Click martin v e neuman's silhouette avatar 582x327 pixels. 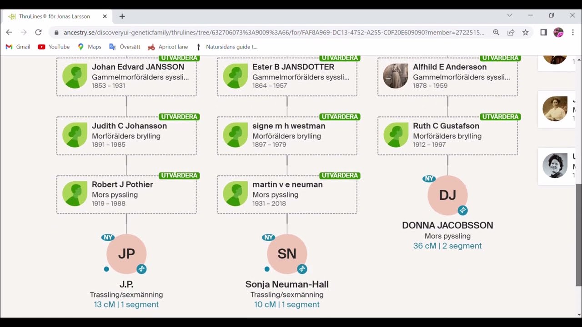click(x=235, y=193)
